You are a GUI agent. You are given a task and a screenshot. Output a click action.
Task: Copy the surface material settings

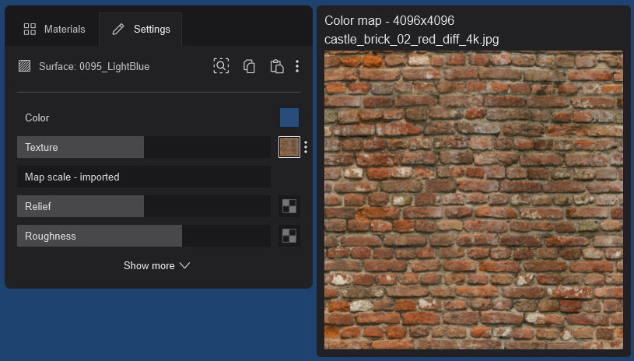click(x=249, y=66)
